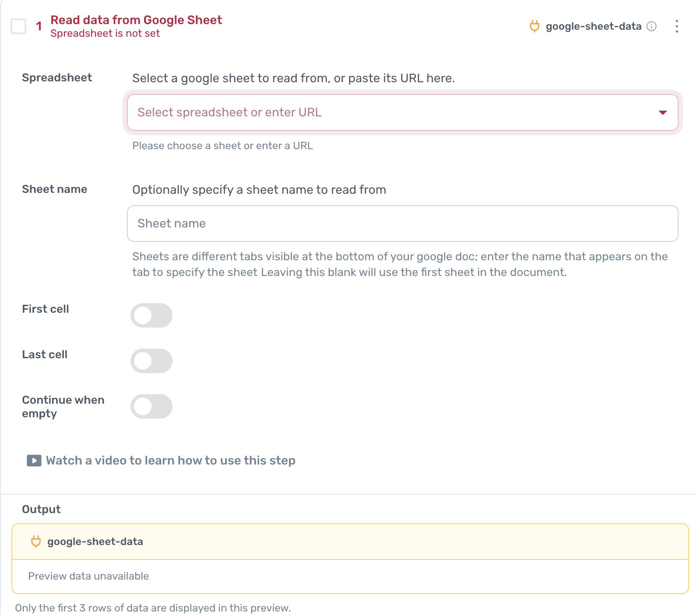The width and height of the screenshot is (697, 615).
Task: Click the Preview data unavailable row
Action: tap(88, 576)
